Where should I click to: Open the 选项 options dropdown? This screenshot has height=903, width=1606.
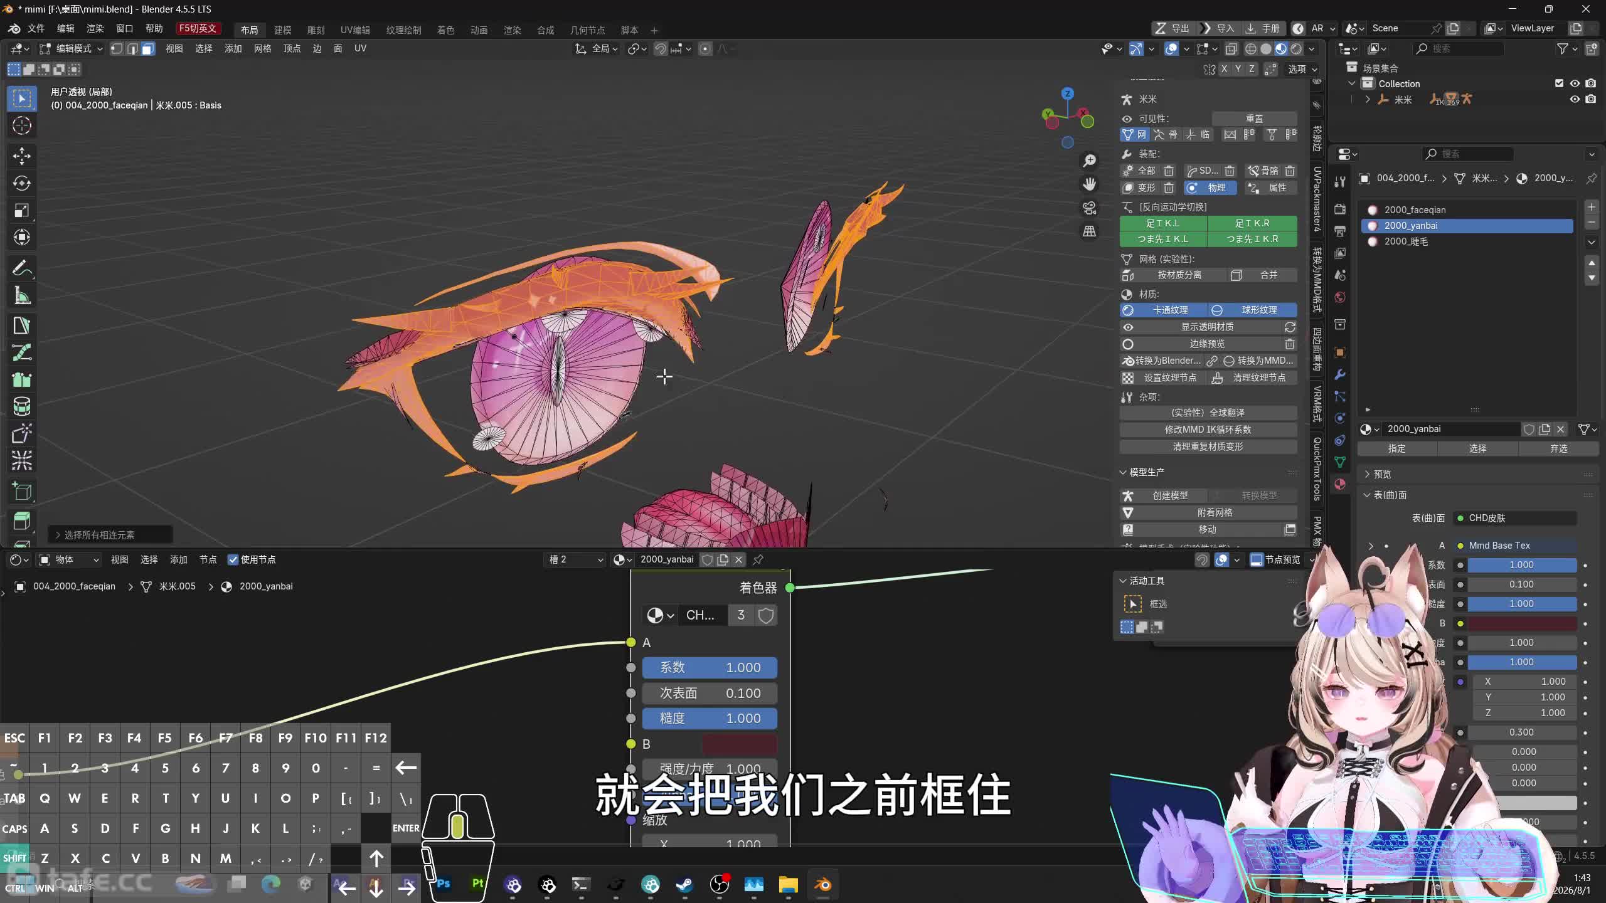[x=1302, y=70]
